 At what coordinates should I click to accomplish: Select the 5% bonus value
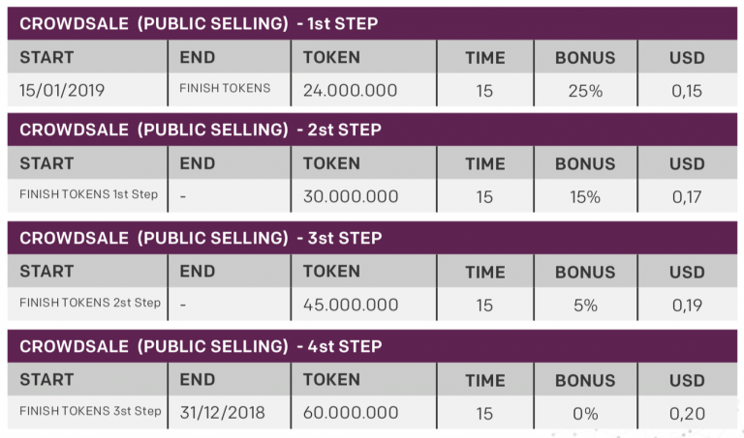(x=585, y=306)
